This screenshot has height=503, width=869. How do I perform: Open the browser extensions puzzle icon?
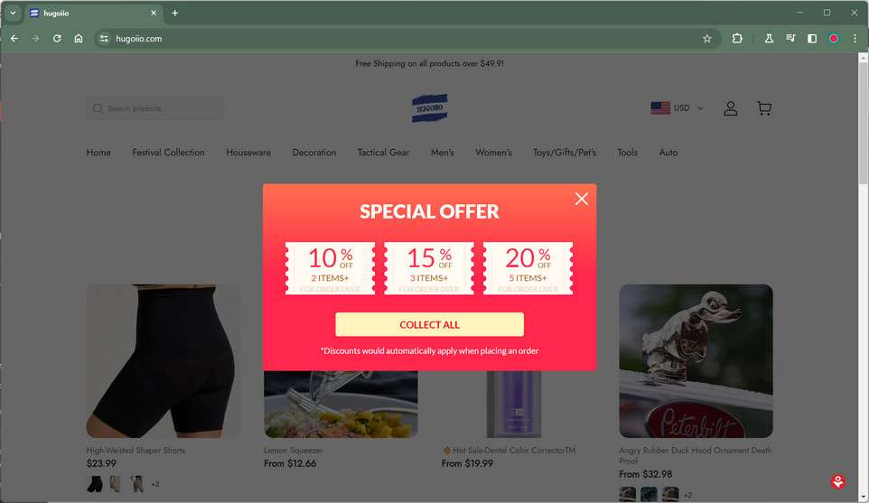(x=737, y=39)
